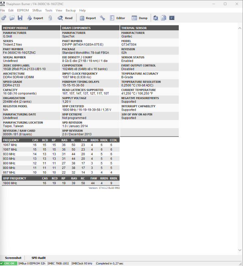Click the Giantec thermal sensor manufacturer
243x266 pixels.
[127, 37]
